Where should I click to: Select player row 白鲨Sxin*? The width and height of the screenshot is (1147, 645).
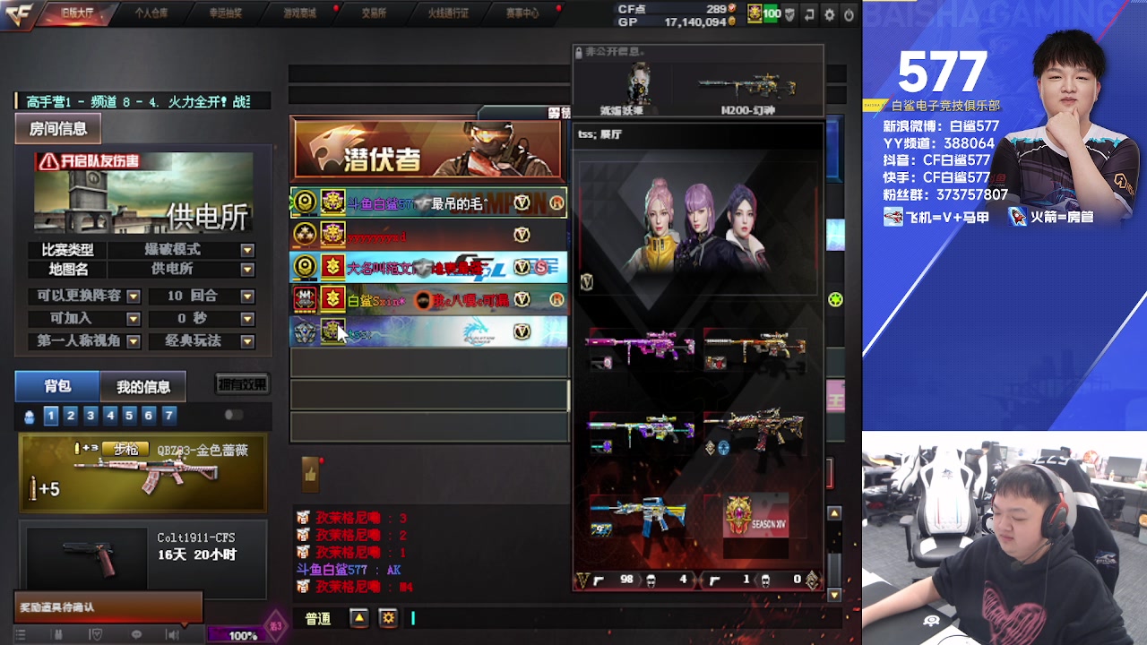(x=428, y=300)
